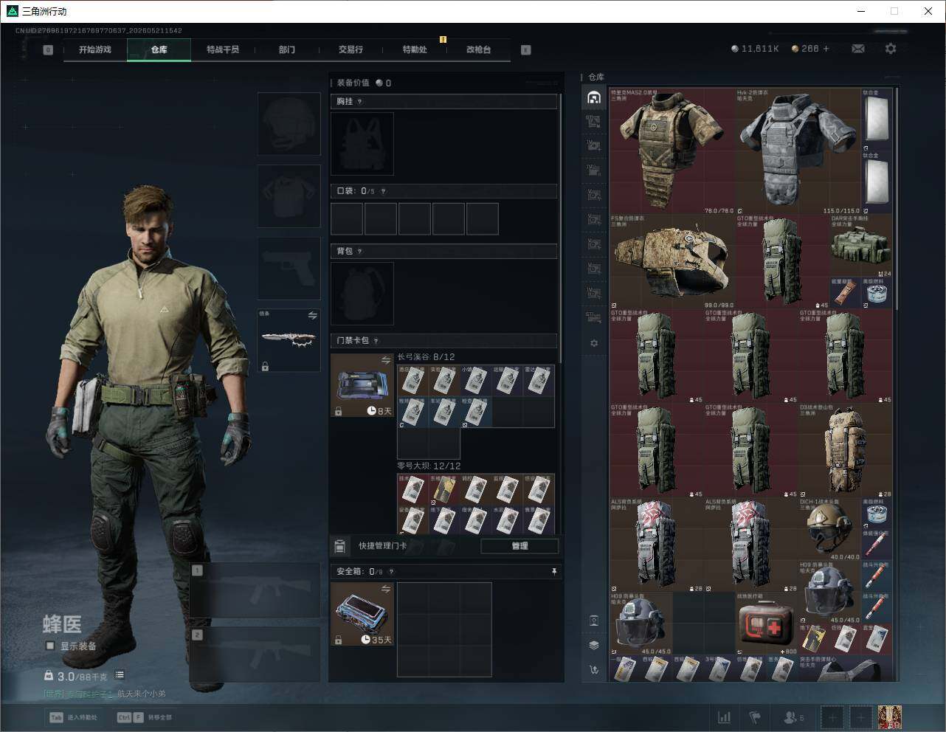Click the help icon next to 胸挂
The width and height of the screenshot is (946, 732).
(359, 102)
